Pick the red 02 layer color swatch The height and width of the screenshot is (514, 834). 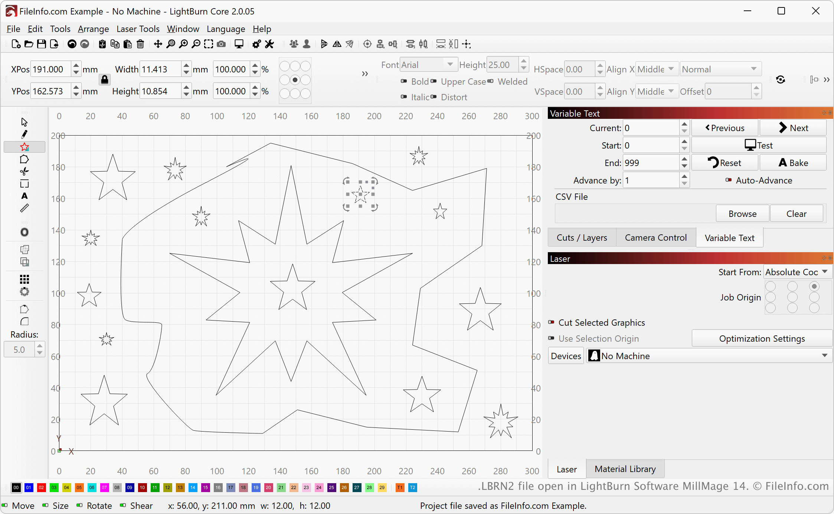(x=41, y=487)
